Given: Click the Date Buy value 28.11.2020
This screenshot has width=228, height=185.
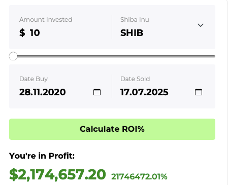Looking at the screenshot, I should 42,92.
